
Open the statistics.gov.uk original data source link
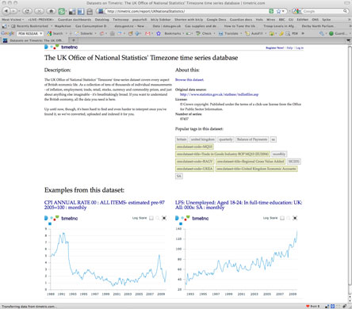pyautogui.click(x=220, y=94)
